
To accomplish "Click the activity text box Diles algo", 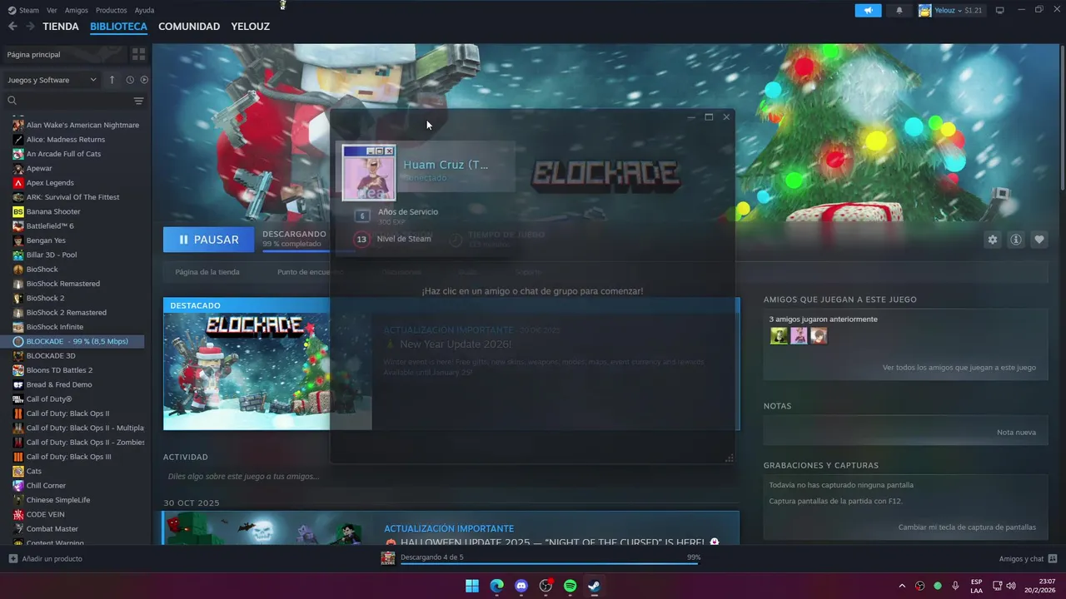I will click(x=451, y=477).
